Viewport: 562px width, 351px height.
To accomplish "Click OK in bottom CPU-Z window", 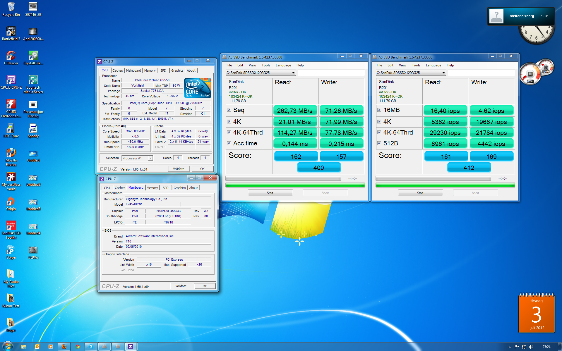I will pyautogui.click(x=205, y=286).
